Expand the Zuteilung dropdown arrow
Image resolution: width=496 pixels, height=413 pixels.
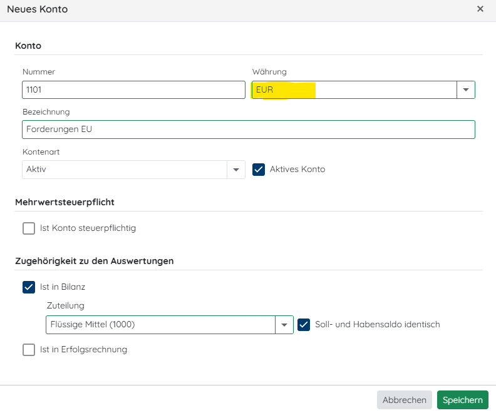coord(284,325)
